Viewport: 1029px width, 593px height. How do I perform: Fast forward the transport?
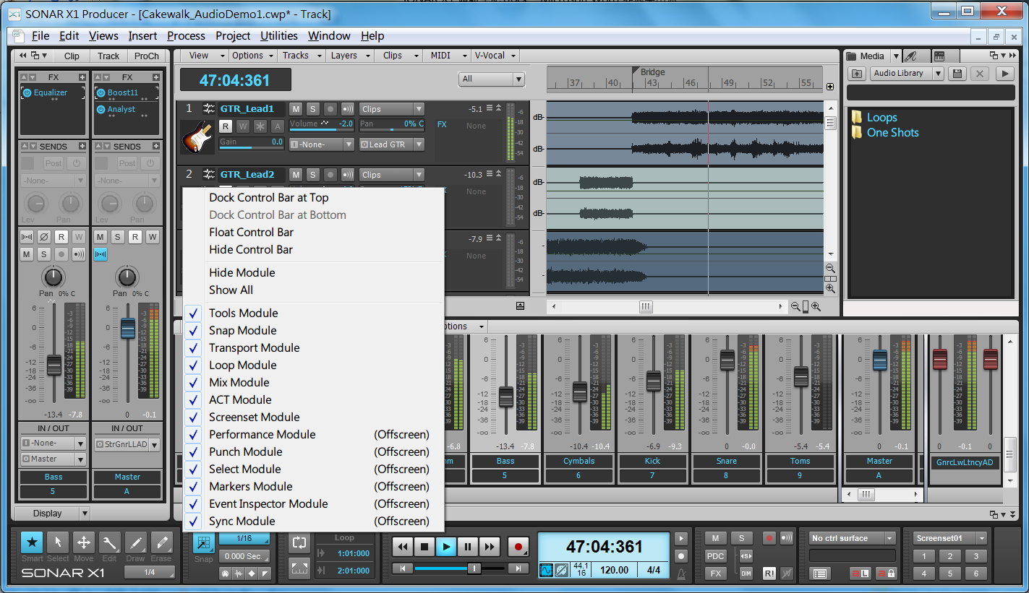(490, 547)
